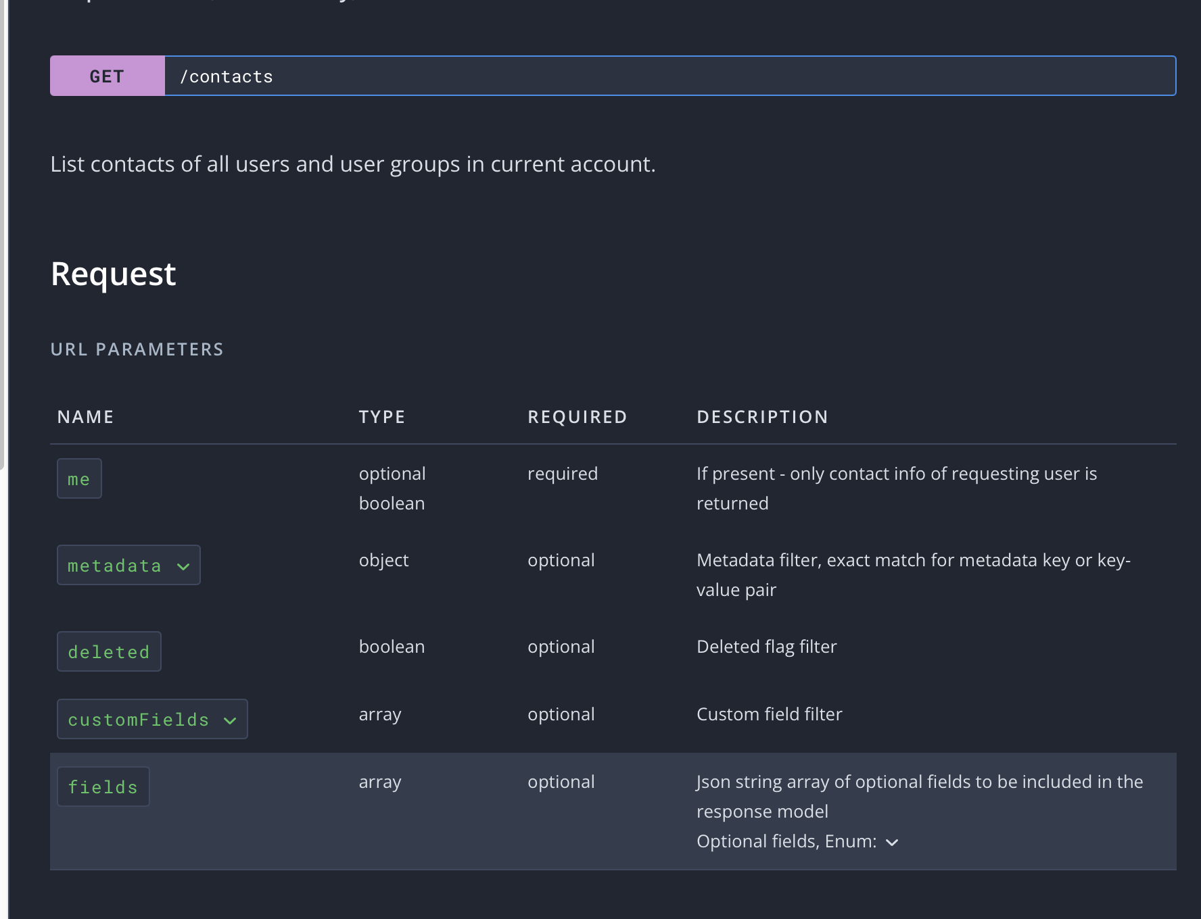The image size is (1201, 919).
Task: Expand the Optional fields Enum chevron
Action: [892, 843]
